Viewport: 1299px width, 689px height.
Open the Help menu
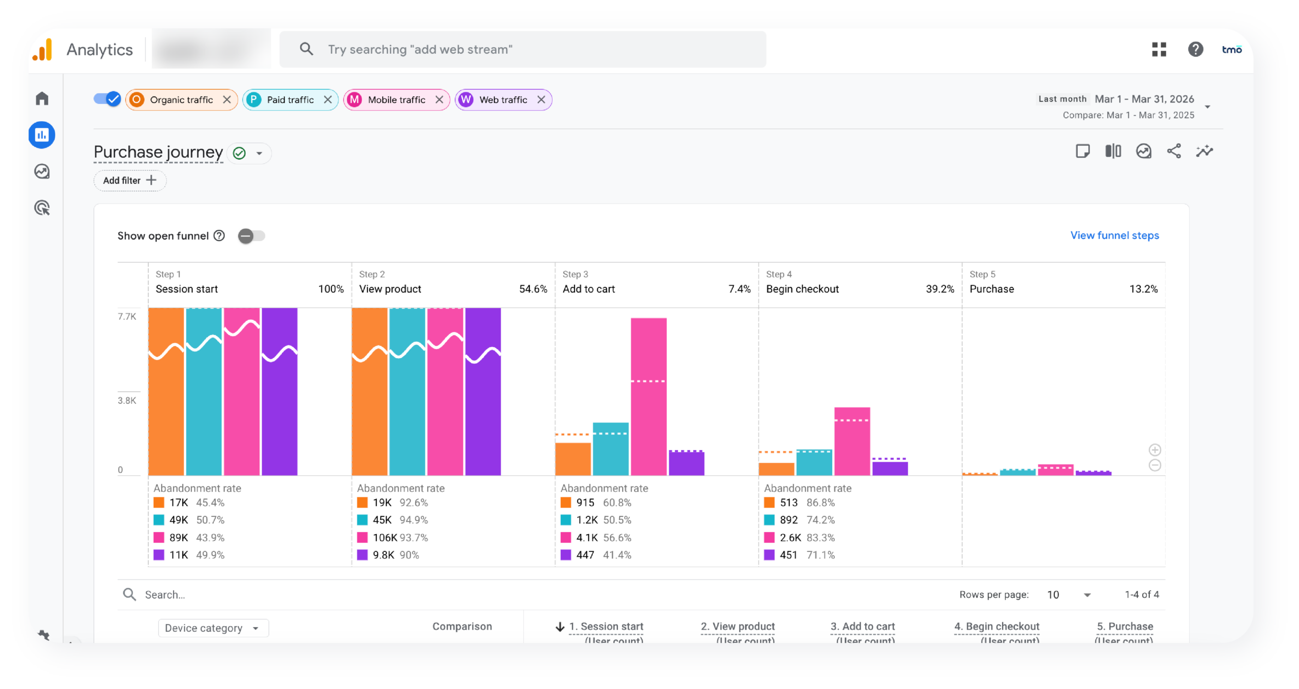1196,49
